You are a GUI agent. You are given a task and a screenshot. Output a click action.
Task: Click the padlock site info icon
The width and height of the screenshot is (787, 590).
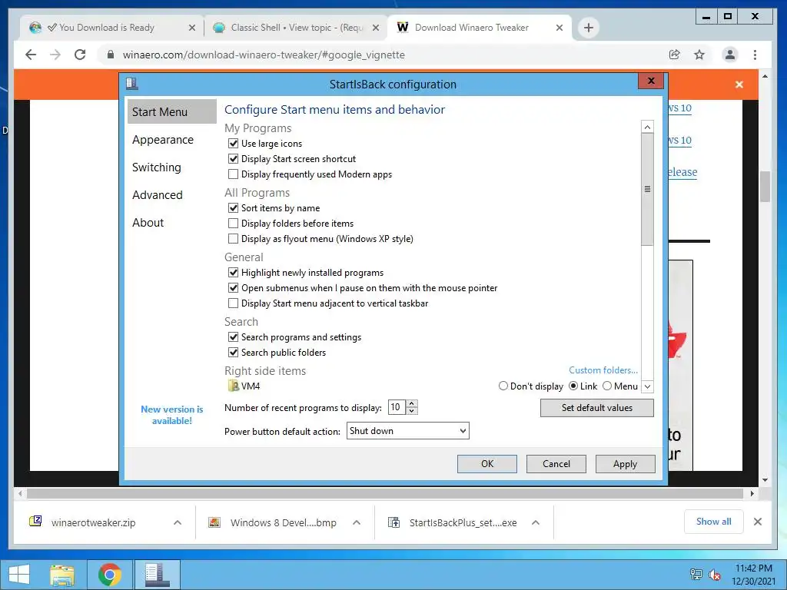pyautogui.click(x=111, y=55)
